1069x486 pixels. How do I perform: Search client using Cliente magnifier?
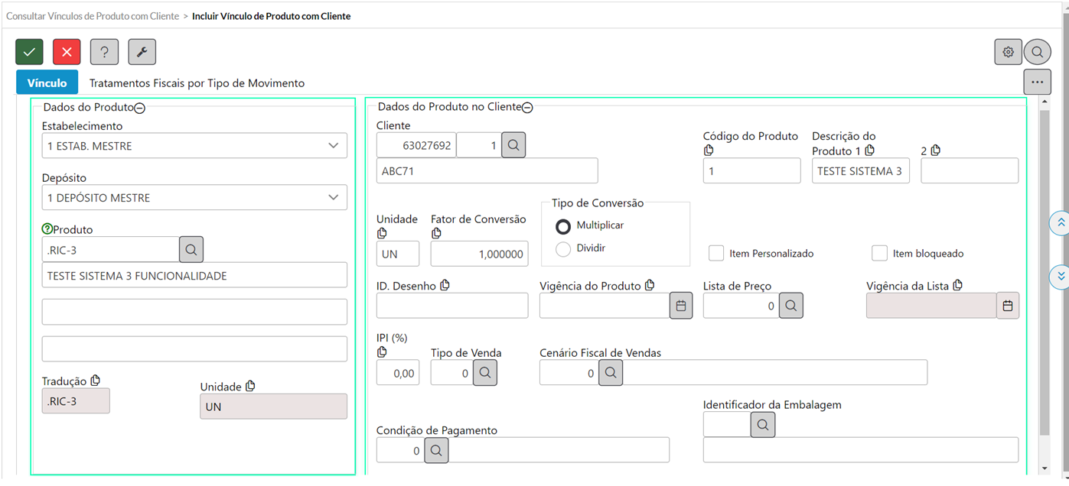pos(513,145)
